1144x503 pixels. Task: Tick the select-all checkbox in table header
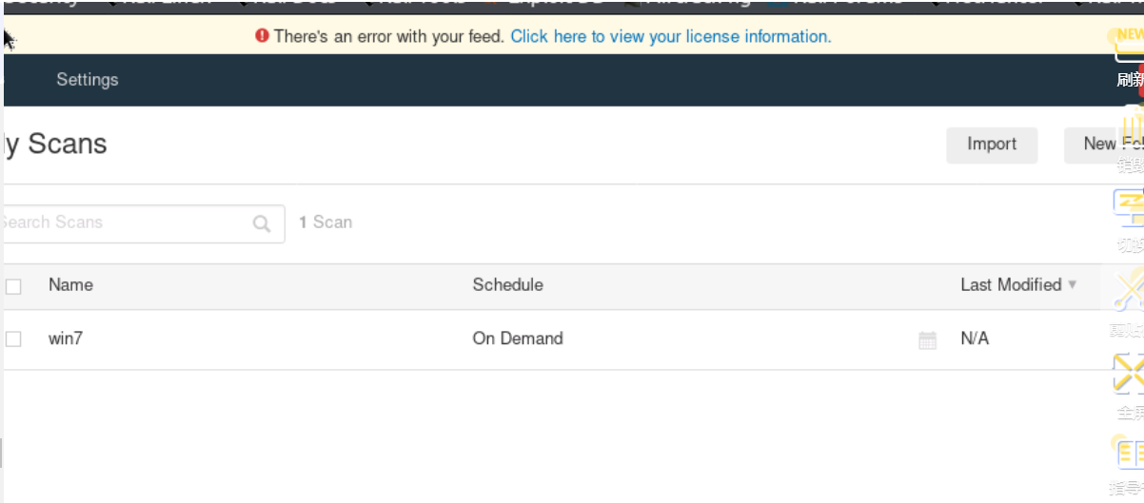13,286
